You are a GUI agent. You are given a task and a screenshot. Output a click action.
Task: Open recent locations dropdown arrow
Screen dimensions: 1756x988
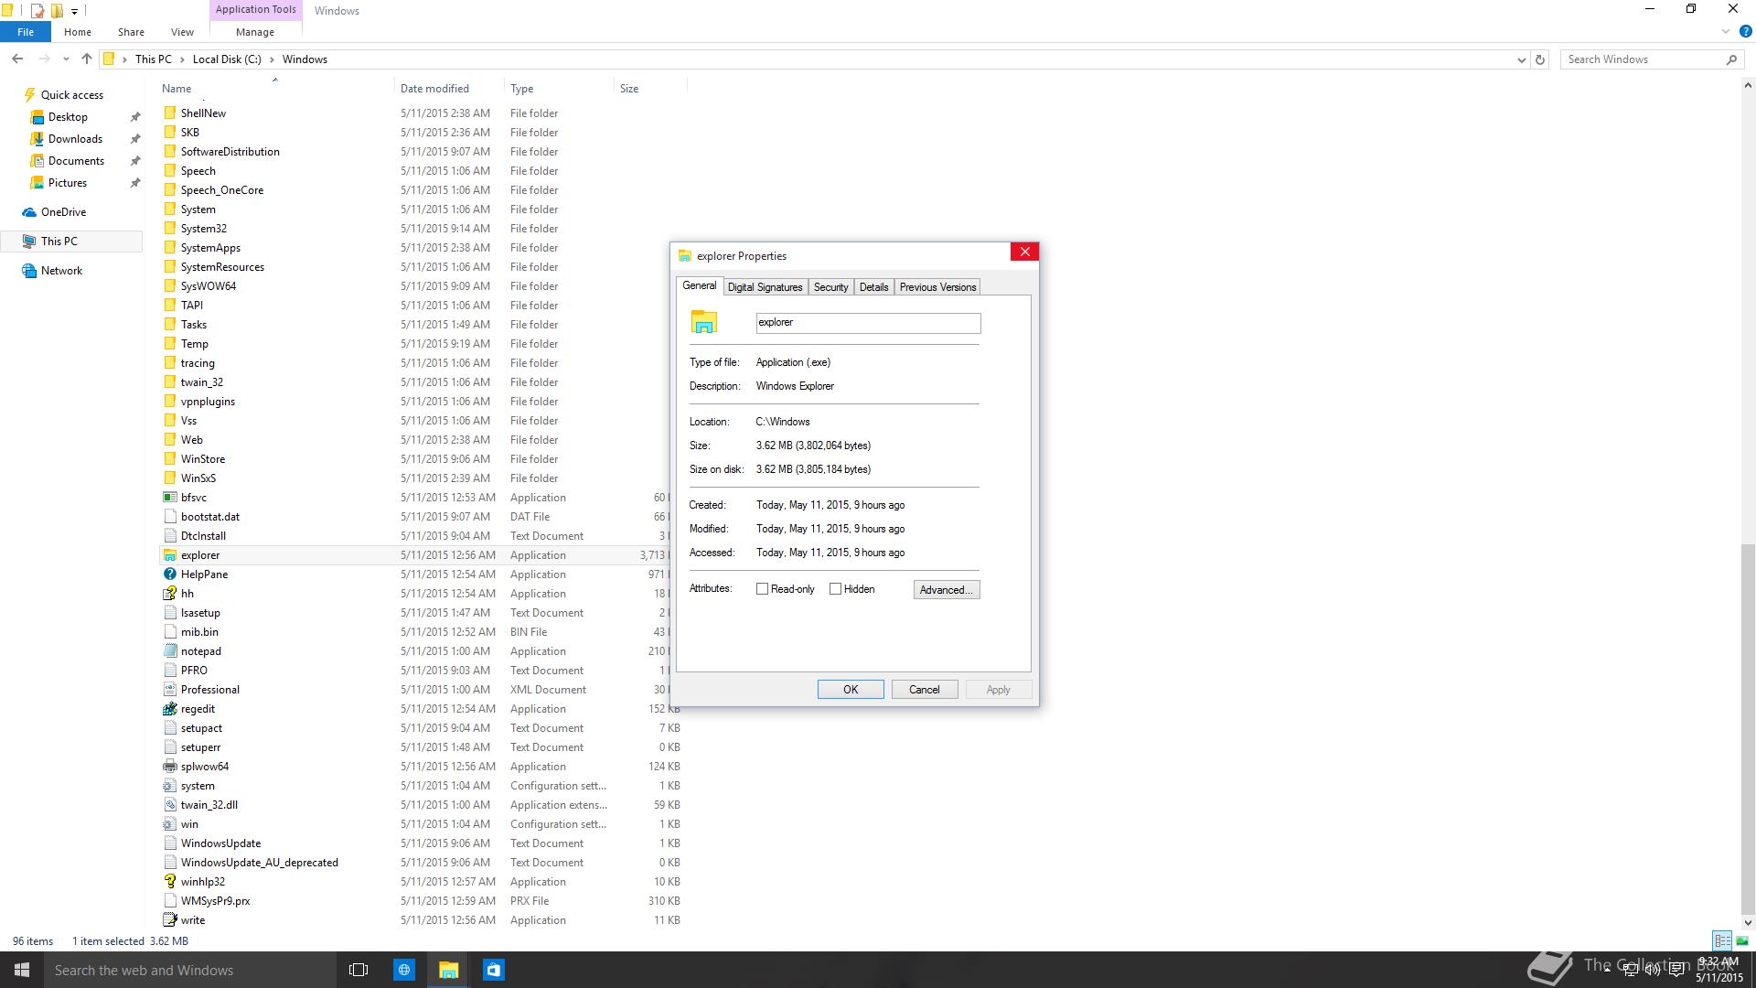point(66,59)
